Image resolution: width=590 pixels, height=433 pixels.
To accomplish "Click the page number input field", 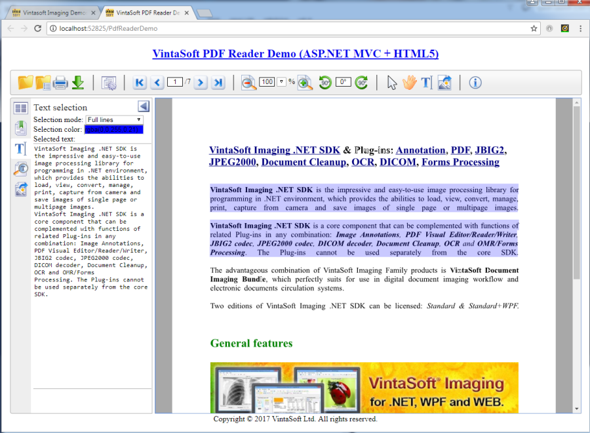I will [x=175, y=82].
